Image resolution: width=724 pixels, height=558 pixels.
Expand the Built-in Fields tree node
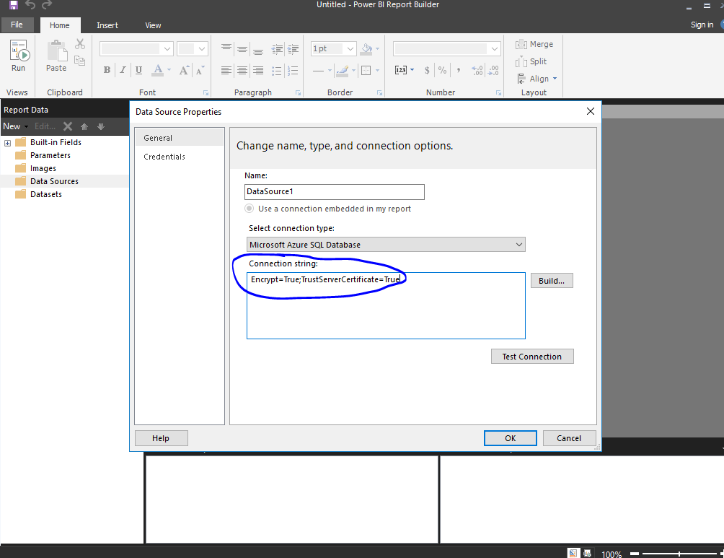[x=7, y=143]
